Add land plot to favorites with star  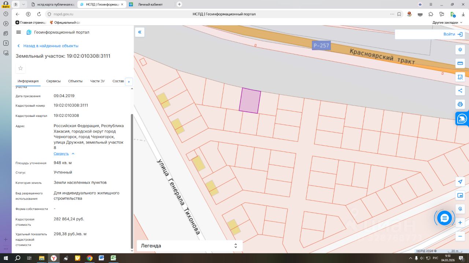click(x=21, y=68)
